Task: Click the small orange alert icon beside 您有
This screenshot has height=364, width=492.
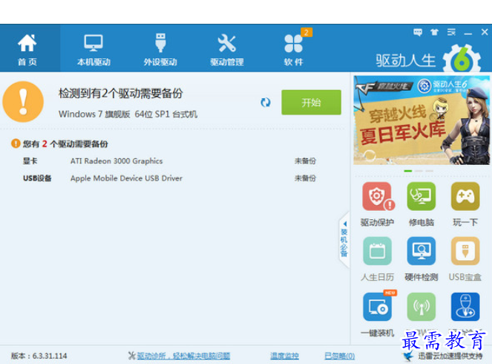Action: 16,143
